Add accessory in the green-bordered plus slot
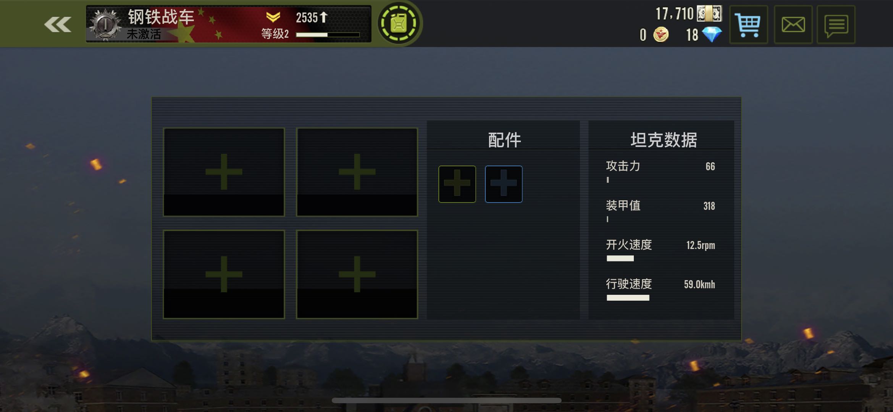The width and height of the screenshot is (893, 412). click(457, 184)
